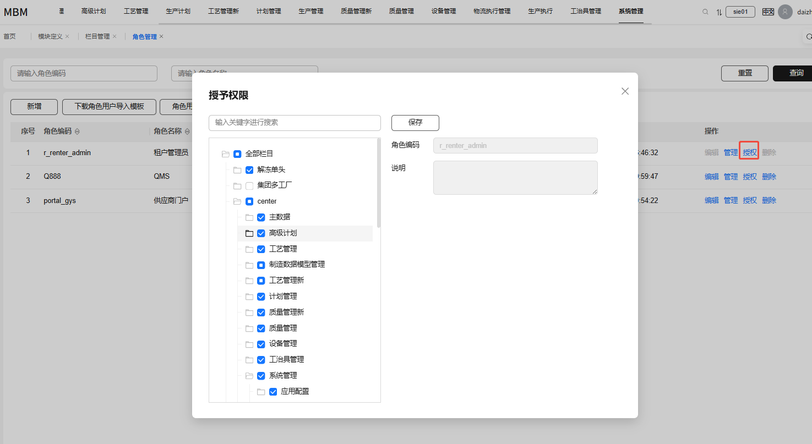Expand the 工治具管理 folder in the tree

(x=249, y=360)
